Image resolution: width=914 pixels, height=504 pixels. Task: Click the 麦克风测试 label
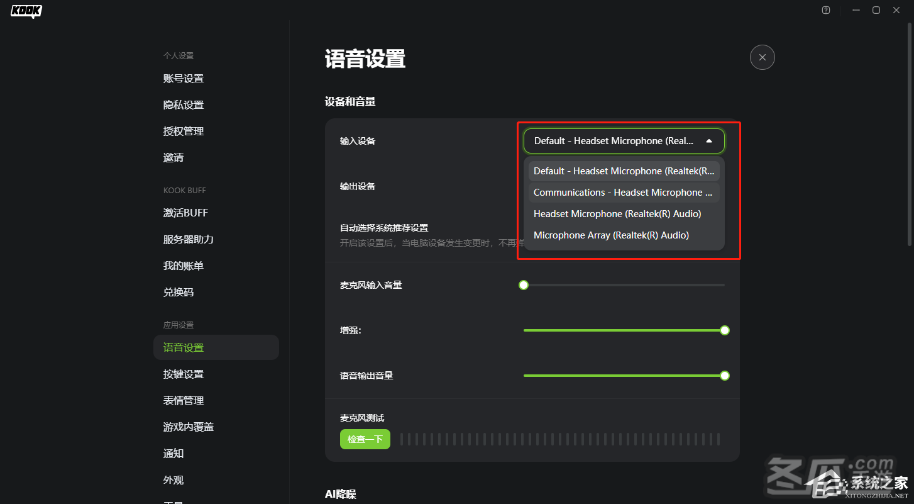tap(362, 418)
